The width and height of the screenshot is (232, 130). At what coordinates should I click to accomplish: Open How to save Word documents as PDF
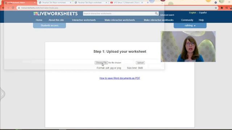120,78
